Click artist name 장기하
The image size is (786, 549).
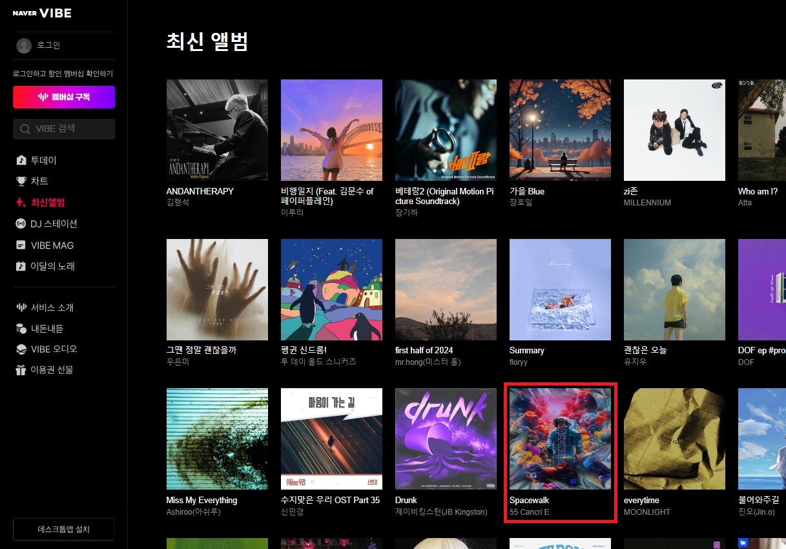coord(407,212)
